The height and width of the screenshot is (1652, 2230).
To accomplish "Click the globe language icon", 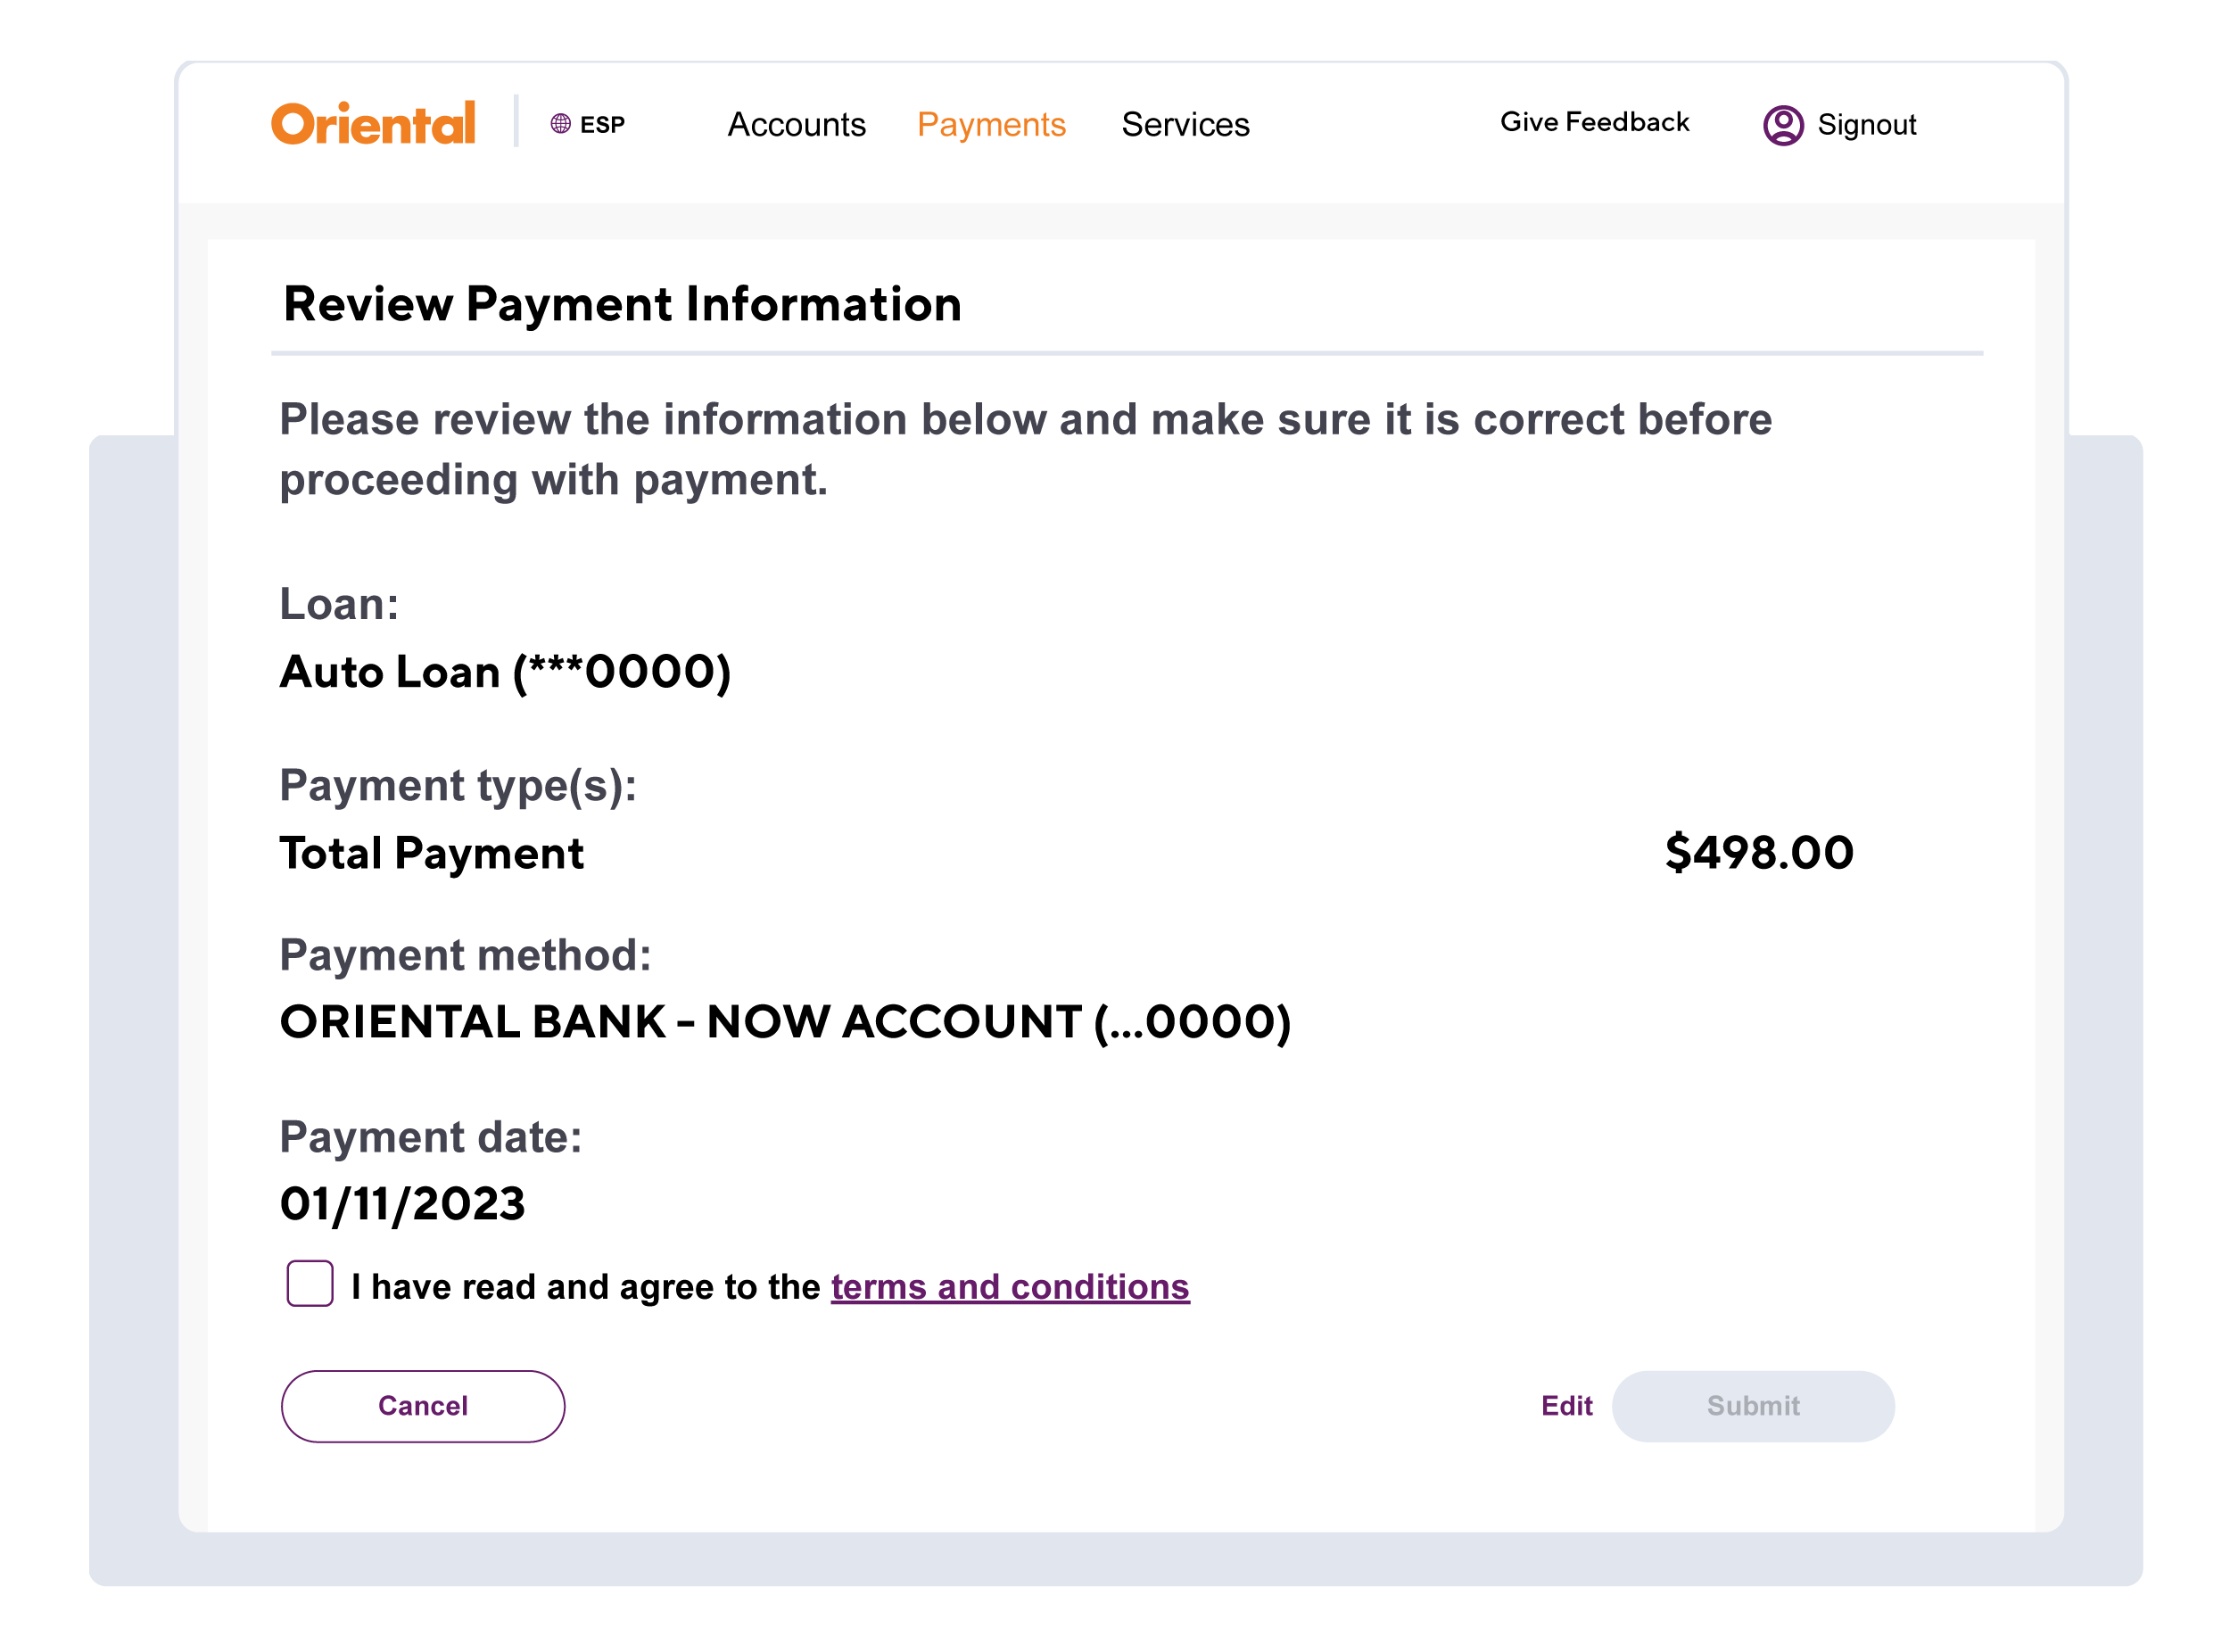I will click(x=561, y=124).
